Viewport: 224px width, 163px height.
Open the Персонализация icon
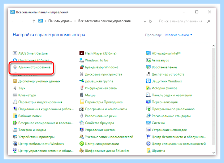[148, 102]
